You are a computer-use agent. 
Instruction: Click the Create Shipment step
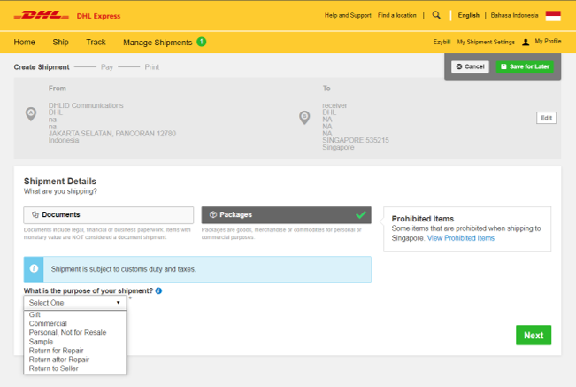click(x=42, y=67)
